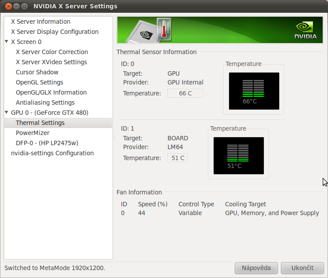Click the fan speed value 44
The image size is (328, 278).
click(142, 213)
